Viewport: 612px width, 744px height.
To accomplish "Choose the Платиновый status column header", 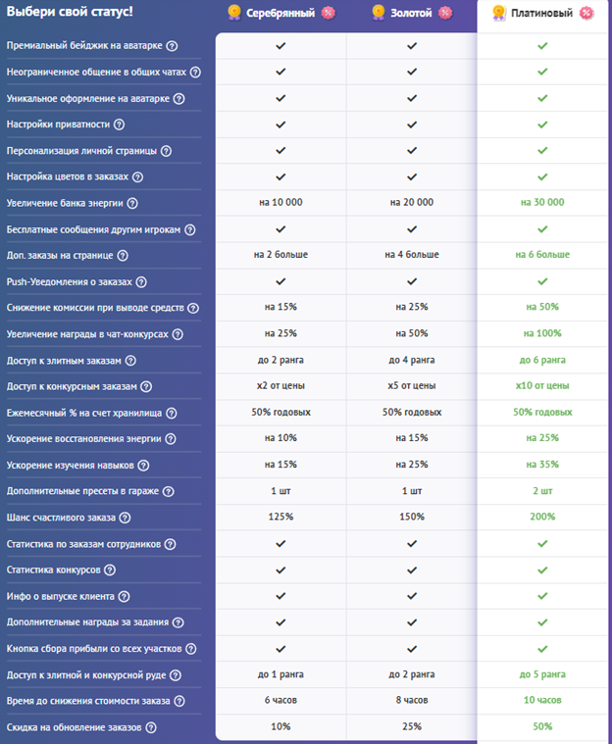I will (541, 14).
